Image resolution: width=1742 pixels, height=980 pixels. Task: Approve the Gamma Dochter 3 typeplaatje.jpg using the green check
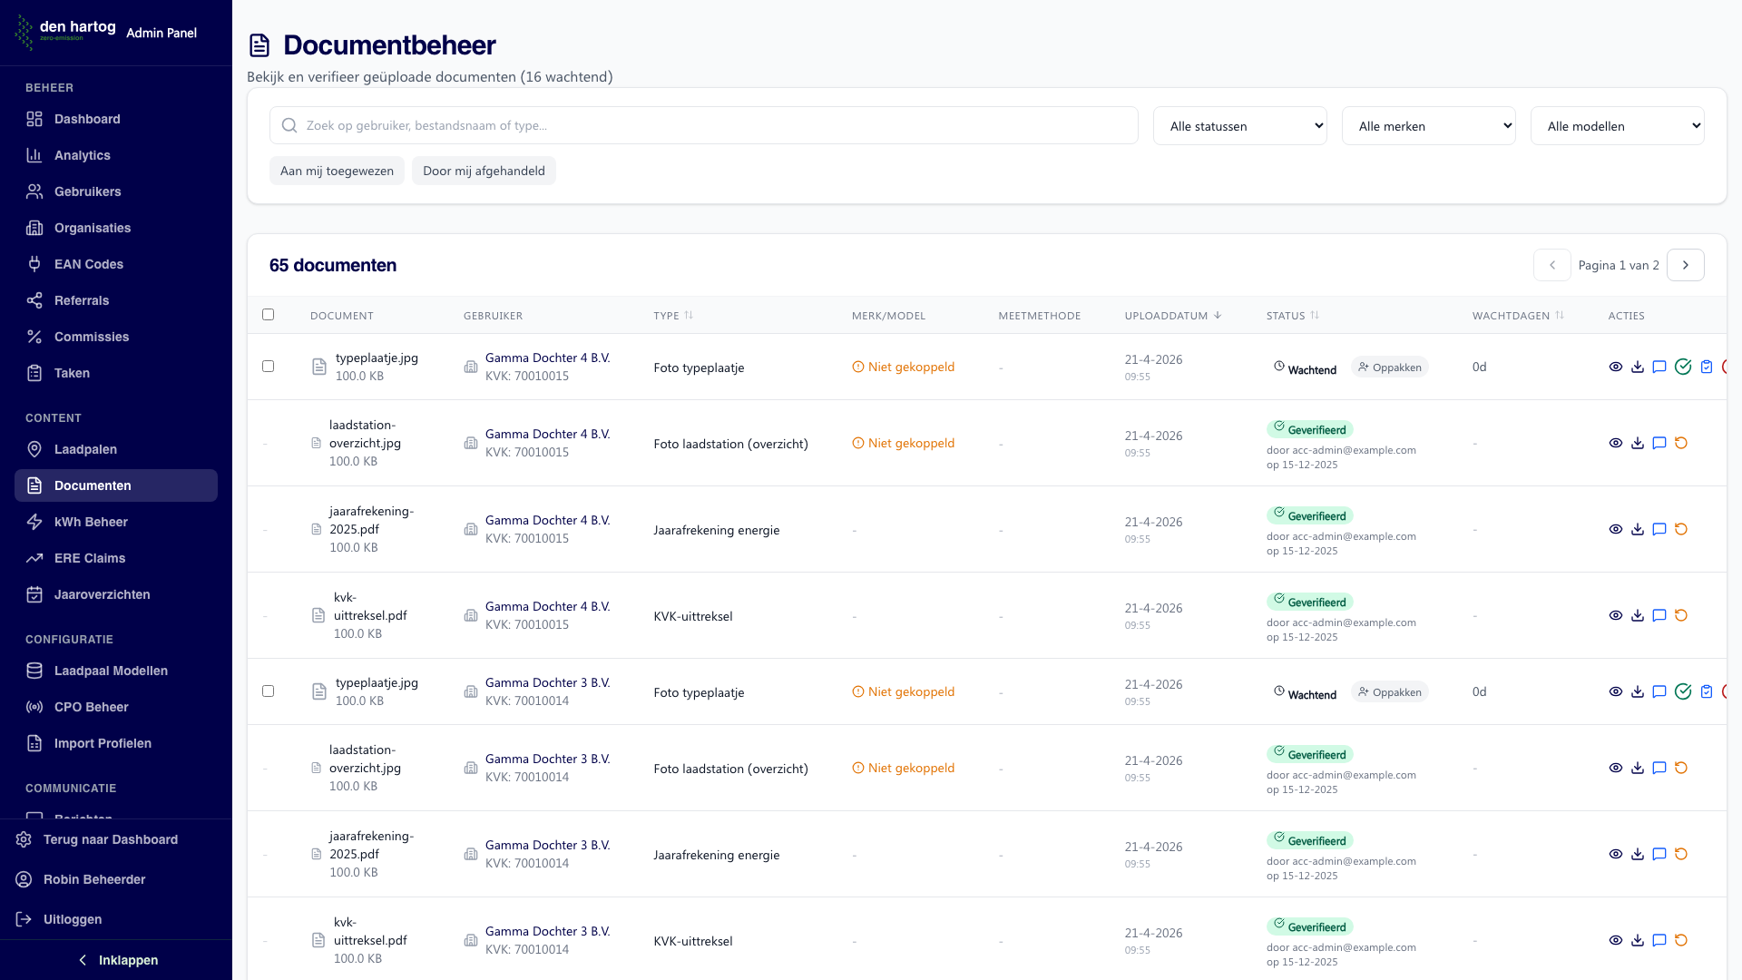pyautogui.click(x=1683, y=691)
